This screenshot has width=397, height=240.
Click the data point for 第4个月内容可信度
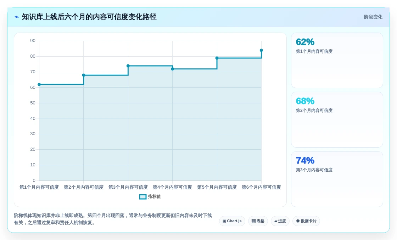[172, 69]
